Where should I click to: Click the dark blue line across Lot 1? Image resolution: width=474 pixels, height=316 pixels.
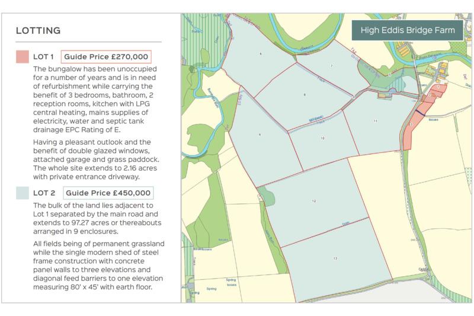(x=420, y=113)
